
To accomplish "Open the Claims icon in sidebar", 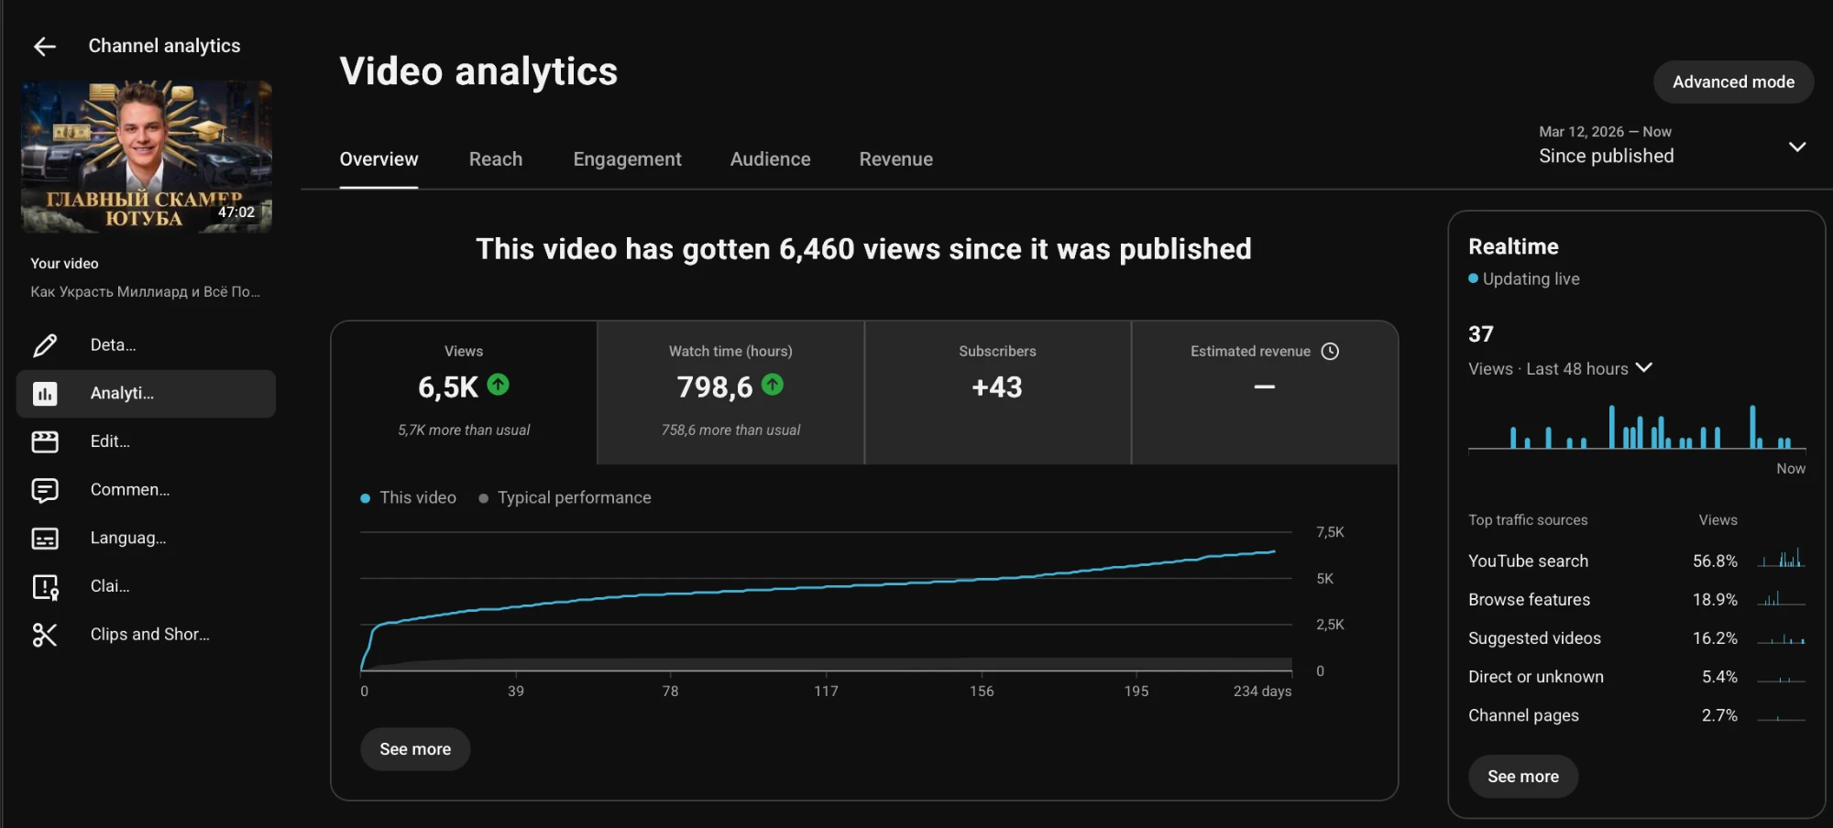I will [45, 586].
